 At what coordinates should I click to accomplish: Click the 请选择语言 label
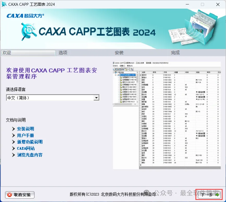(x=16, y=90)
